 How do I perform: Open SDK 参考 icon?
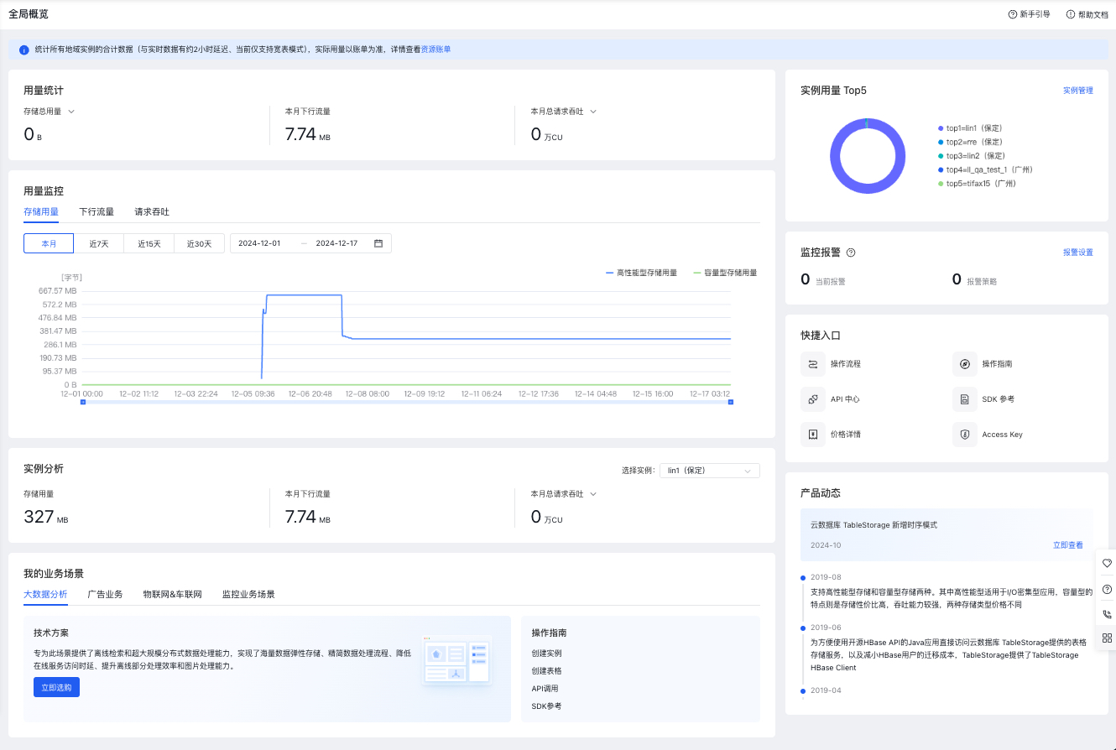(965, 399)
